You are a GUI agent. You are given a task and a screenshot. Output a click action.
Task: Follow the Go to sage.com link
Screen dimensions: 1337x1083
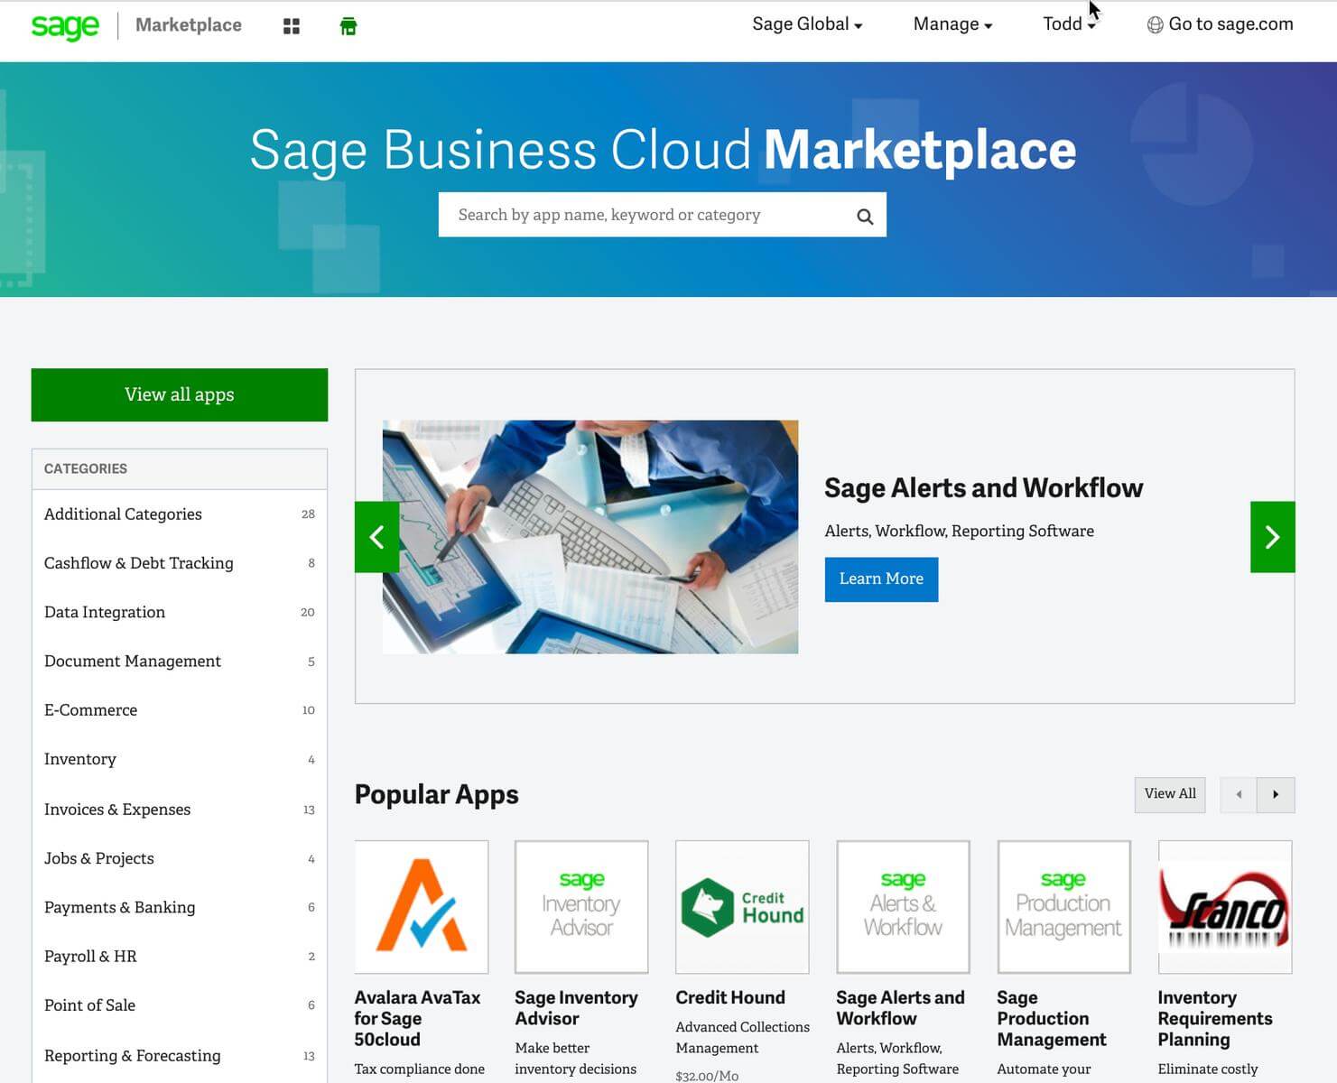click(x=1220, y=24)
